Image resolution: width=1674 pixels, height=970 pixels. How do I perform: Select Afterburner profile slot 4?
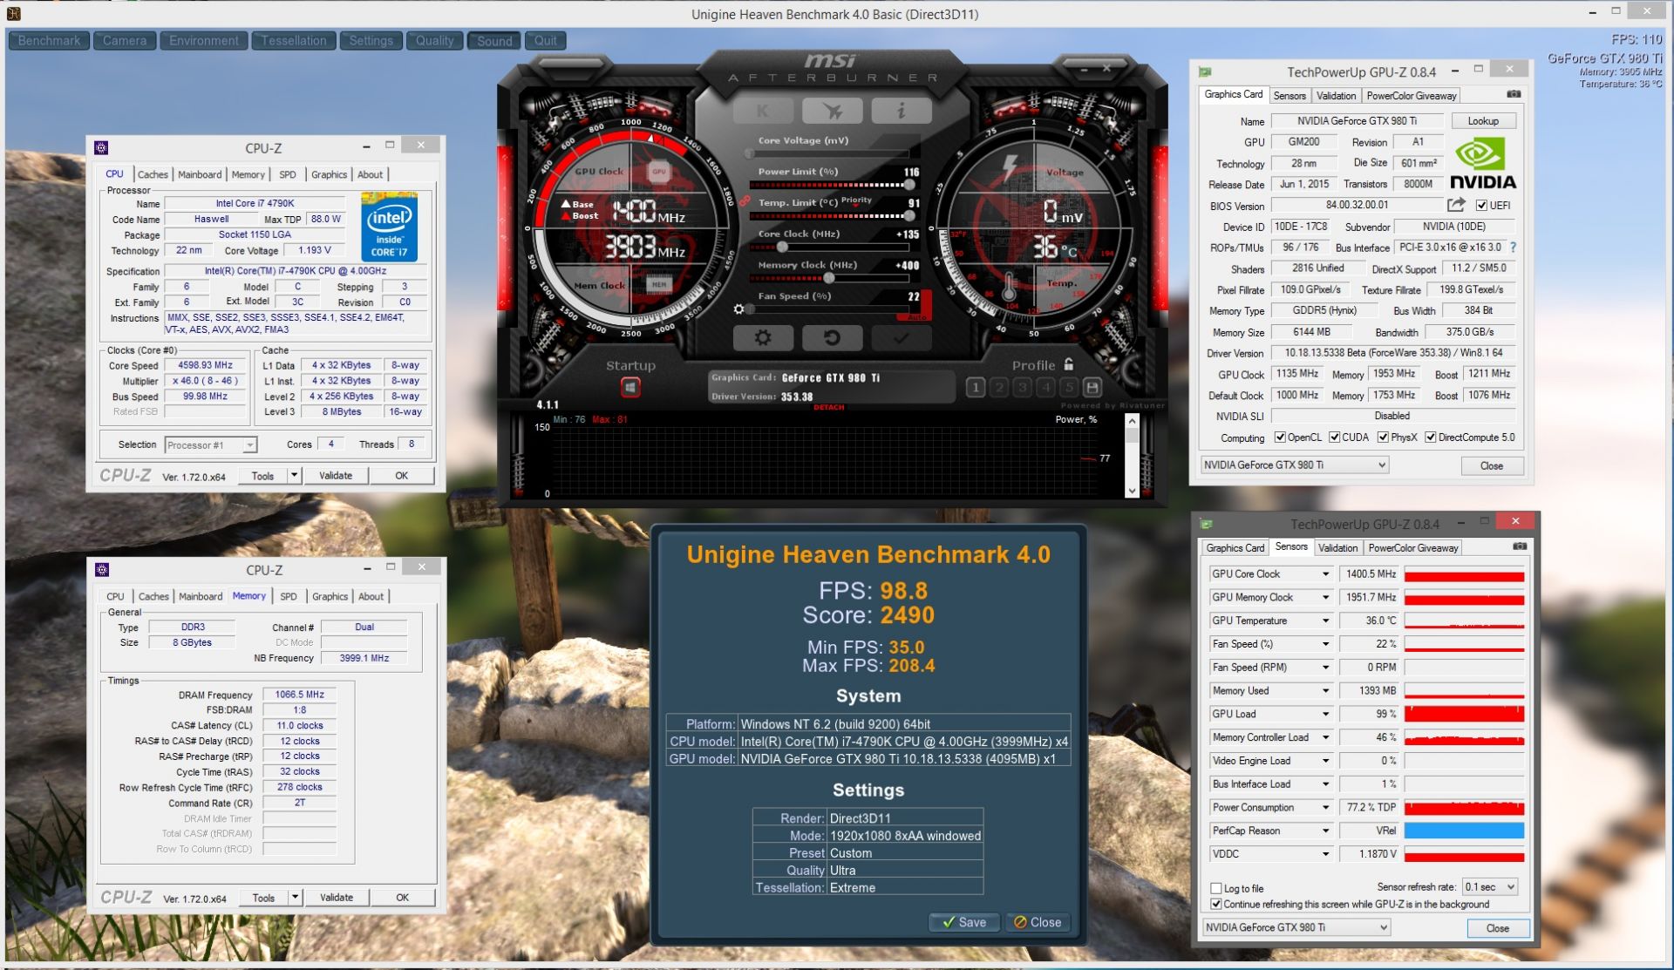[1045, 388]
